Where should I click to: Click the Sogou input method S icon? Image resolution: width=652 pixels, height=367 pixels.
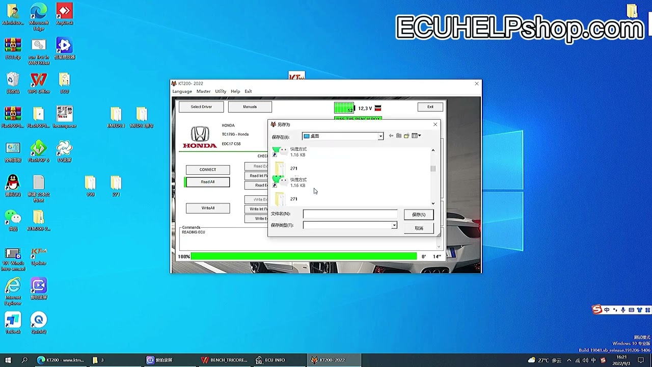(x=597, y=309)
